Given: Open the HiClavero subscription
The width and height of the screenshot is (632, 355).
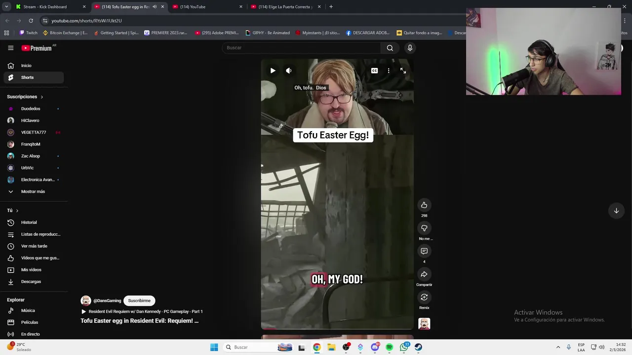Looking at the screenshot, I should (x=34, y=120).
